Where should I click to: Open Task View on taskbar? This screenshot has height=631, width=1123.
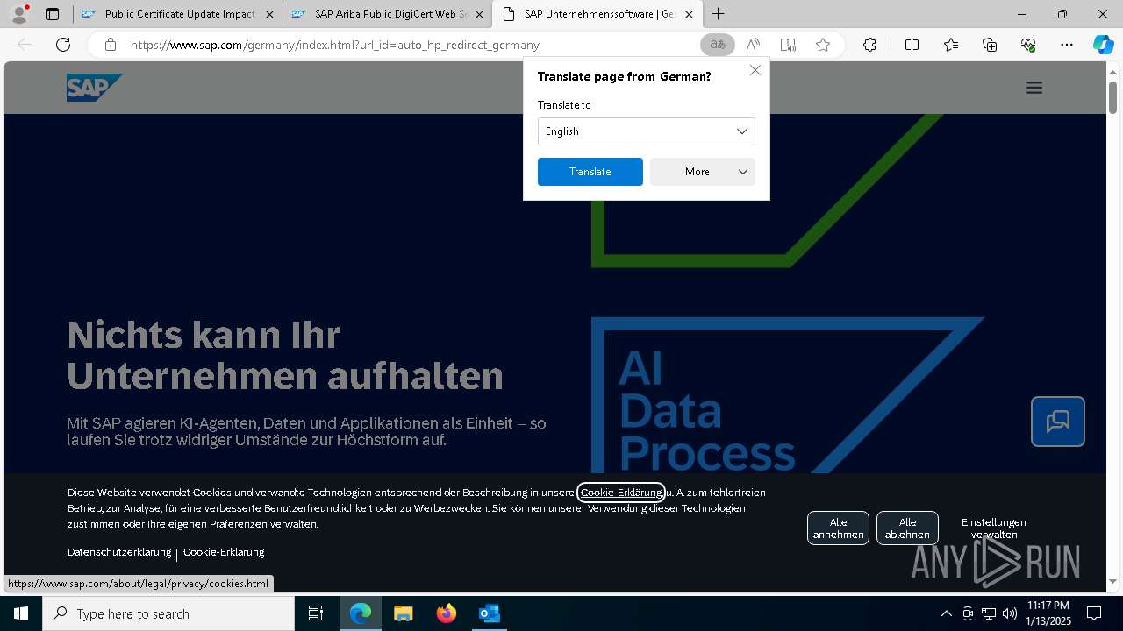coord(316,613)
